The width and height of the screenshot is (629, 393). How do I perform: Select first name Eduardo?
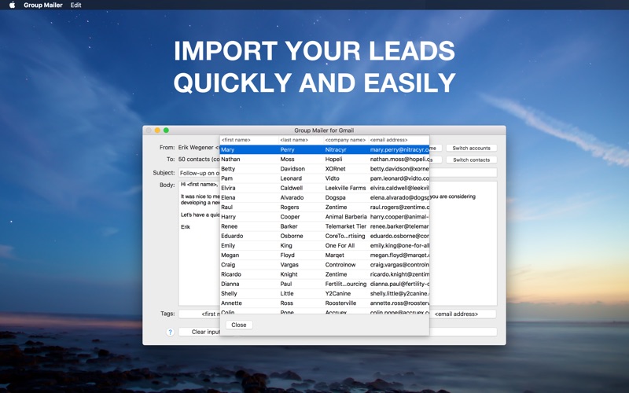click(232, 237)
